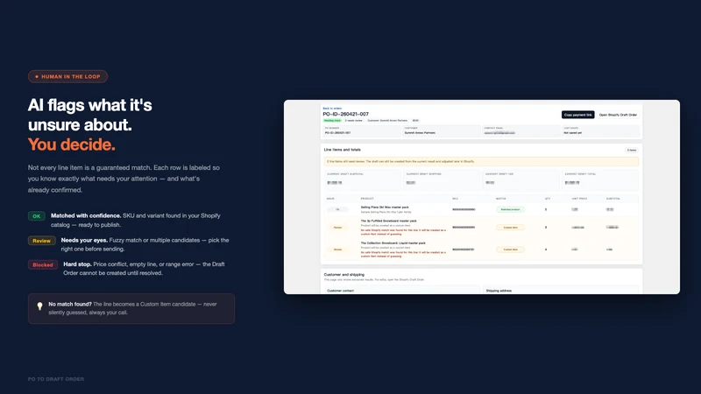Click the lightbulb icon in the tip box

(39, 306)
